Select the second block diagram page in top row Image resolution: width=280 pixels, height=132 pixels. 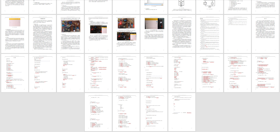coord(210,7)
